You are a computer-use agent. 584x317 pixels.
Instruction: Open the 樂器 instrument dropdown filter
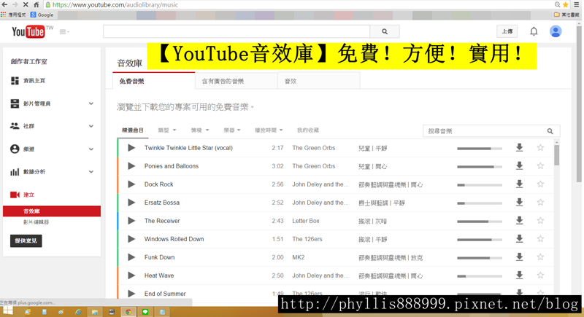(x=232, y=130)
